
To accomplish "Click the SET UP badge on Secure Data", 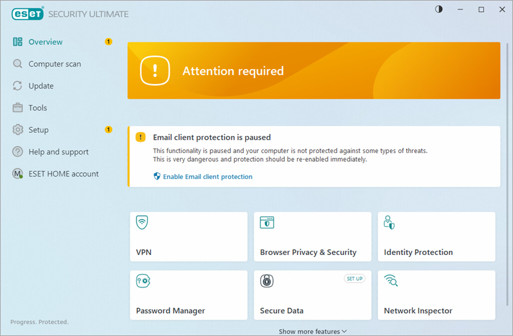I will 355,278.
